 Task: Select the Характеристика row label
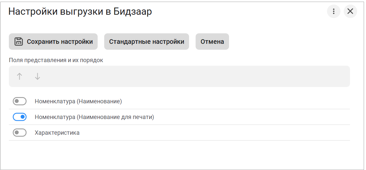pos(57,133)
